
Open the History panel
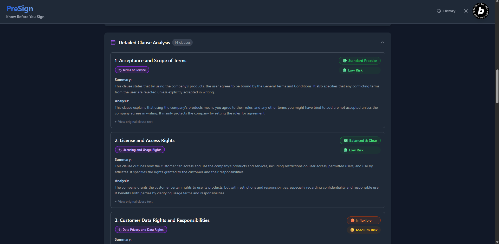coord(446,11)
